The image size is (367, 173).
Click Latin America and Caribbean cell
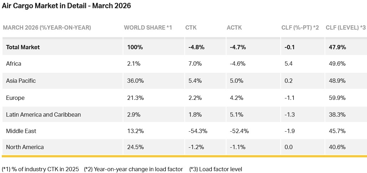pos(44,115)
